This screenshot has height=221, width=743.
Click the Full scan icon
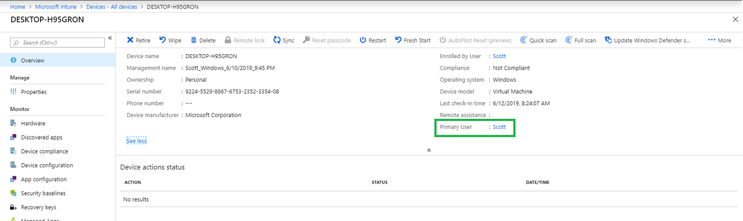pyautogui.click(x=568, y=40)
